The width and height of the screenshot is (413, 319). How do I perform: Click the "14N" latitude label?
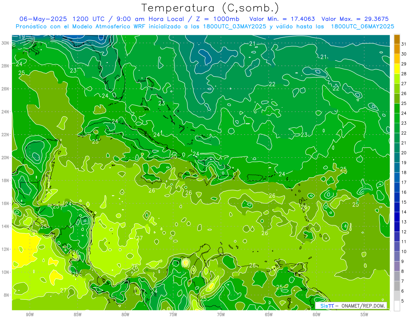pos(6,226)
